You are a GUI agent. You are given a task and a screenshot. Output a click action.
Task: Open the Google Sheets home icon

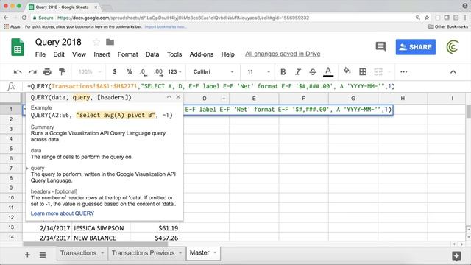(x=18, y=47)
